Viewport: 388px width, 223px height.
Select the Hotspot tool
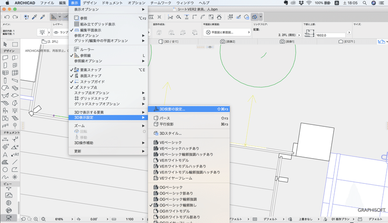coord(15,177)
